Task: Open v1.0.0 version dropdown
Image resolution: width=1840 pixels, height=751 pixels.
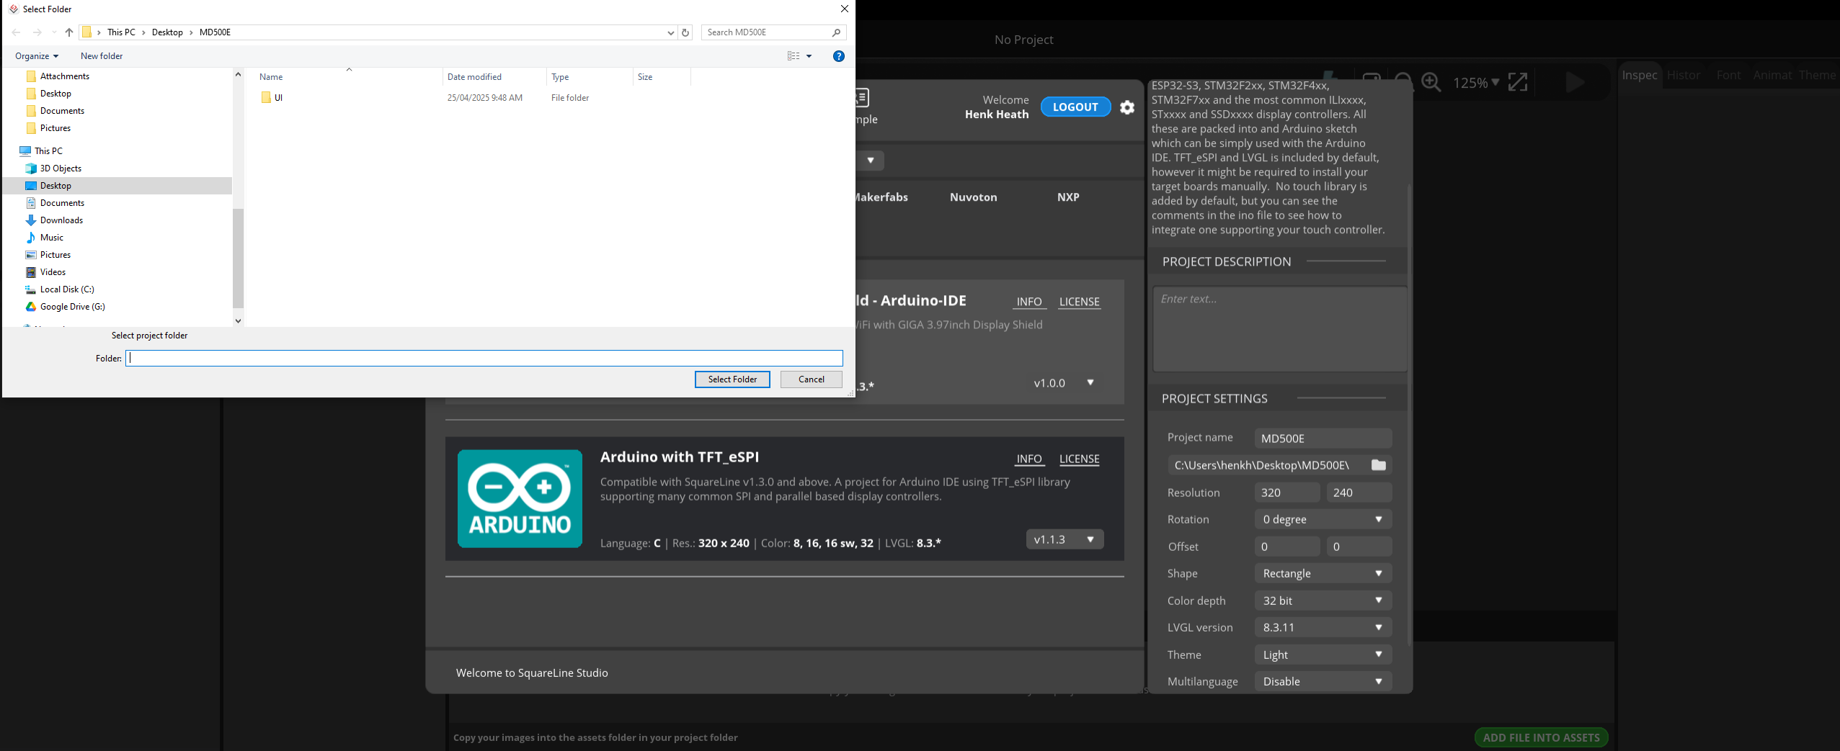Action: click(1065, 383)
